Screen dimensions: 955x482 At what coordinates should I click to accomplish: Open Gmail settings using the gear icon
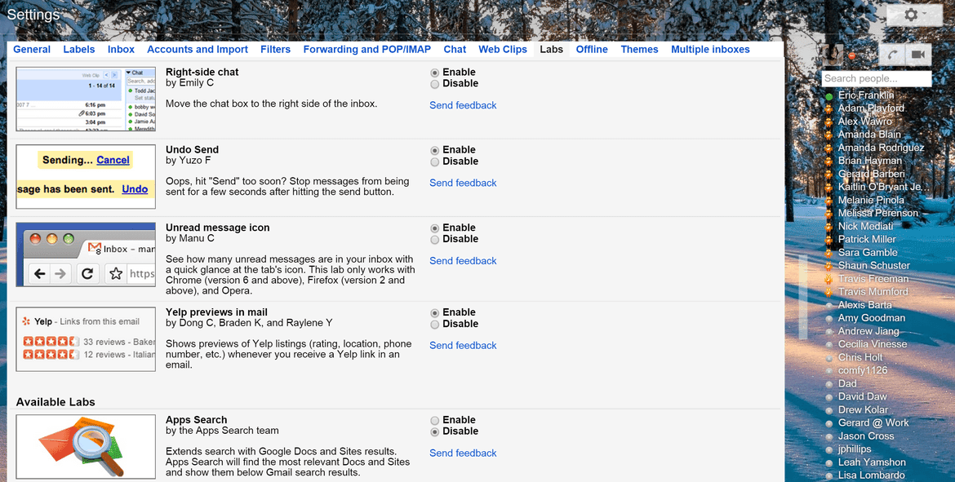(x=910, y=14)
